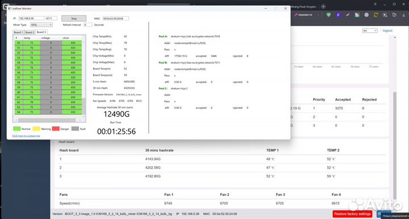409x219 pixels.
Task: Click the blue sync extension icon
Action: pos(338,15)
